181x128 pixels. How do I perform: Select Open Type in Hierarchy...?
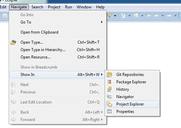coord(58,50)
